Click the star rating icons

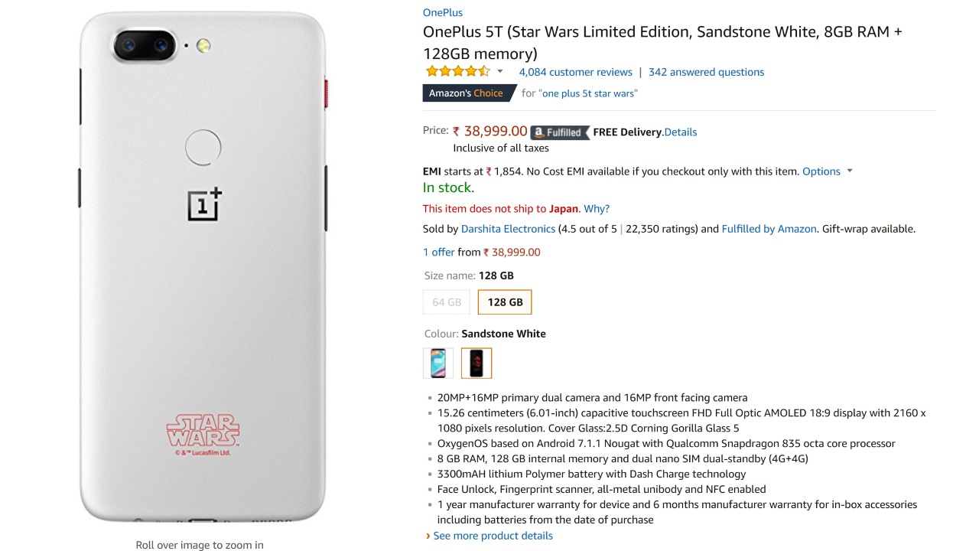click(457, 72)
